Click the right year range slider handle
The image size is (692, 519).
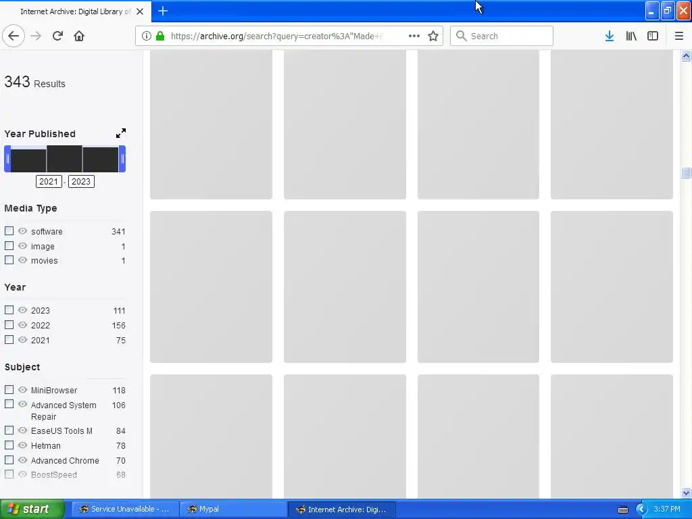coord(122,159)
